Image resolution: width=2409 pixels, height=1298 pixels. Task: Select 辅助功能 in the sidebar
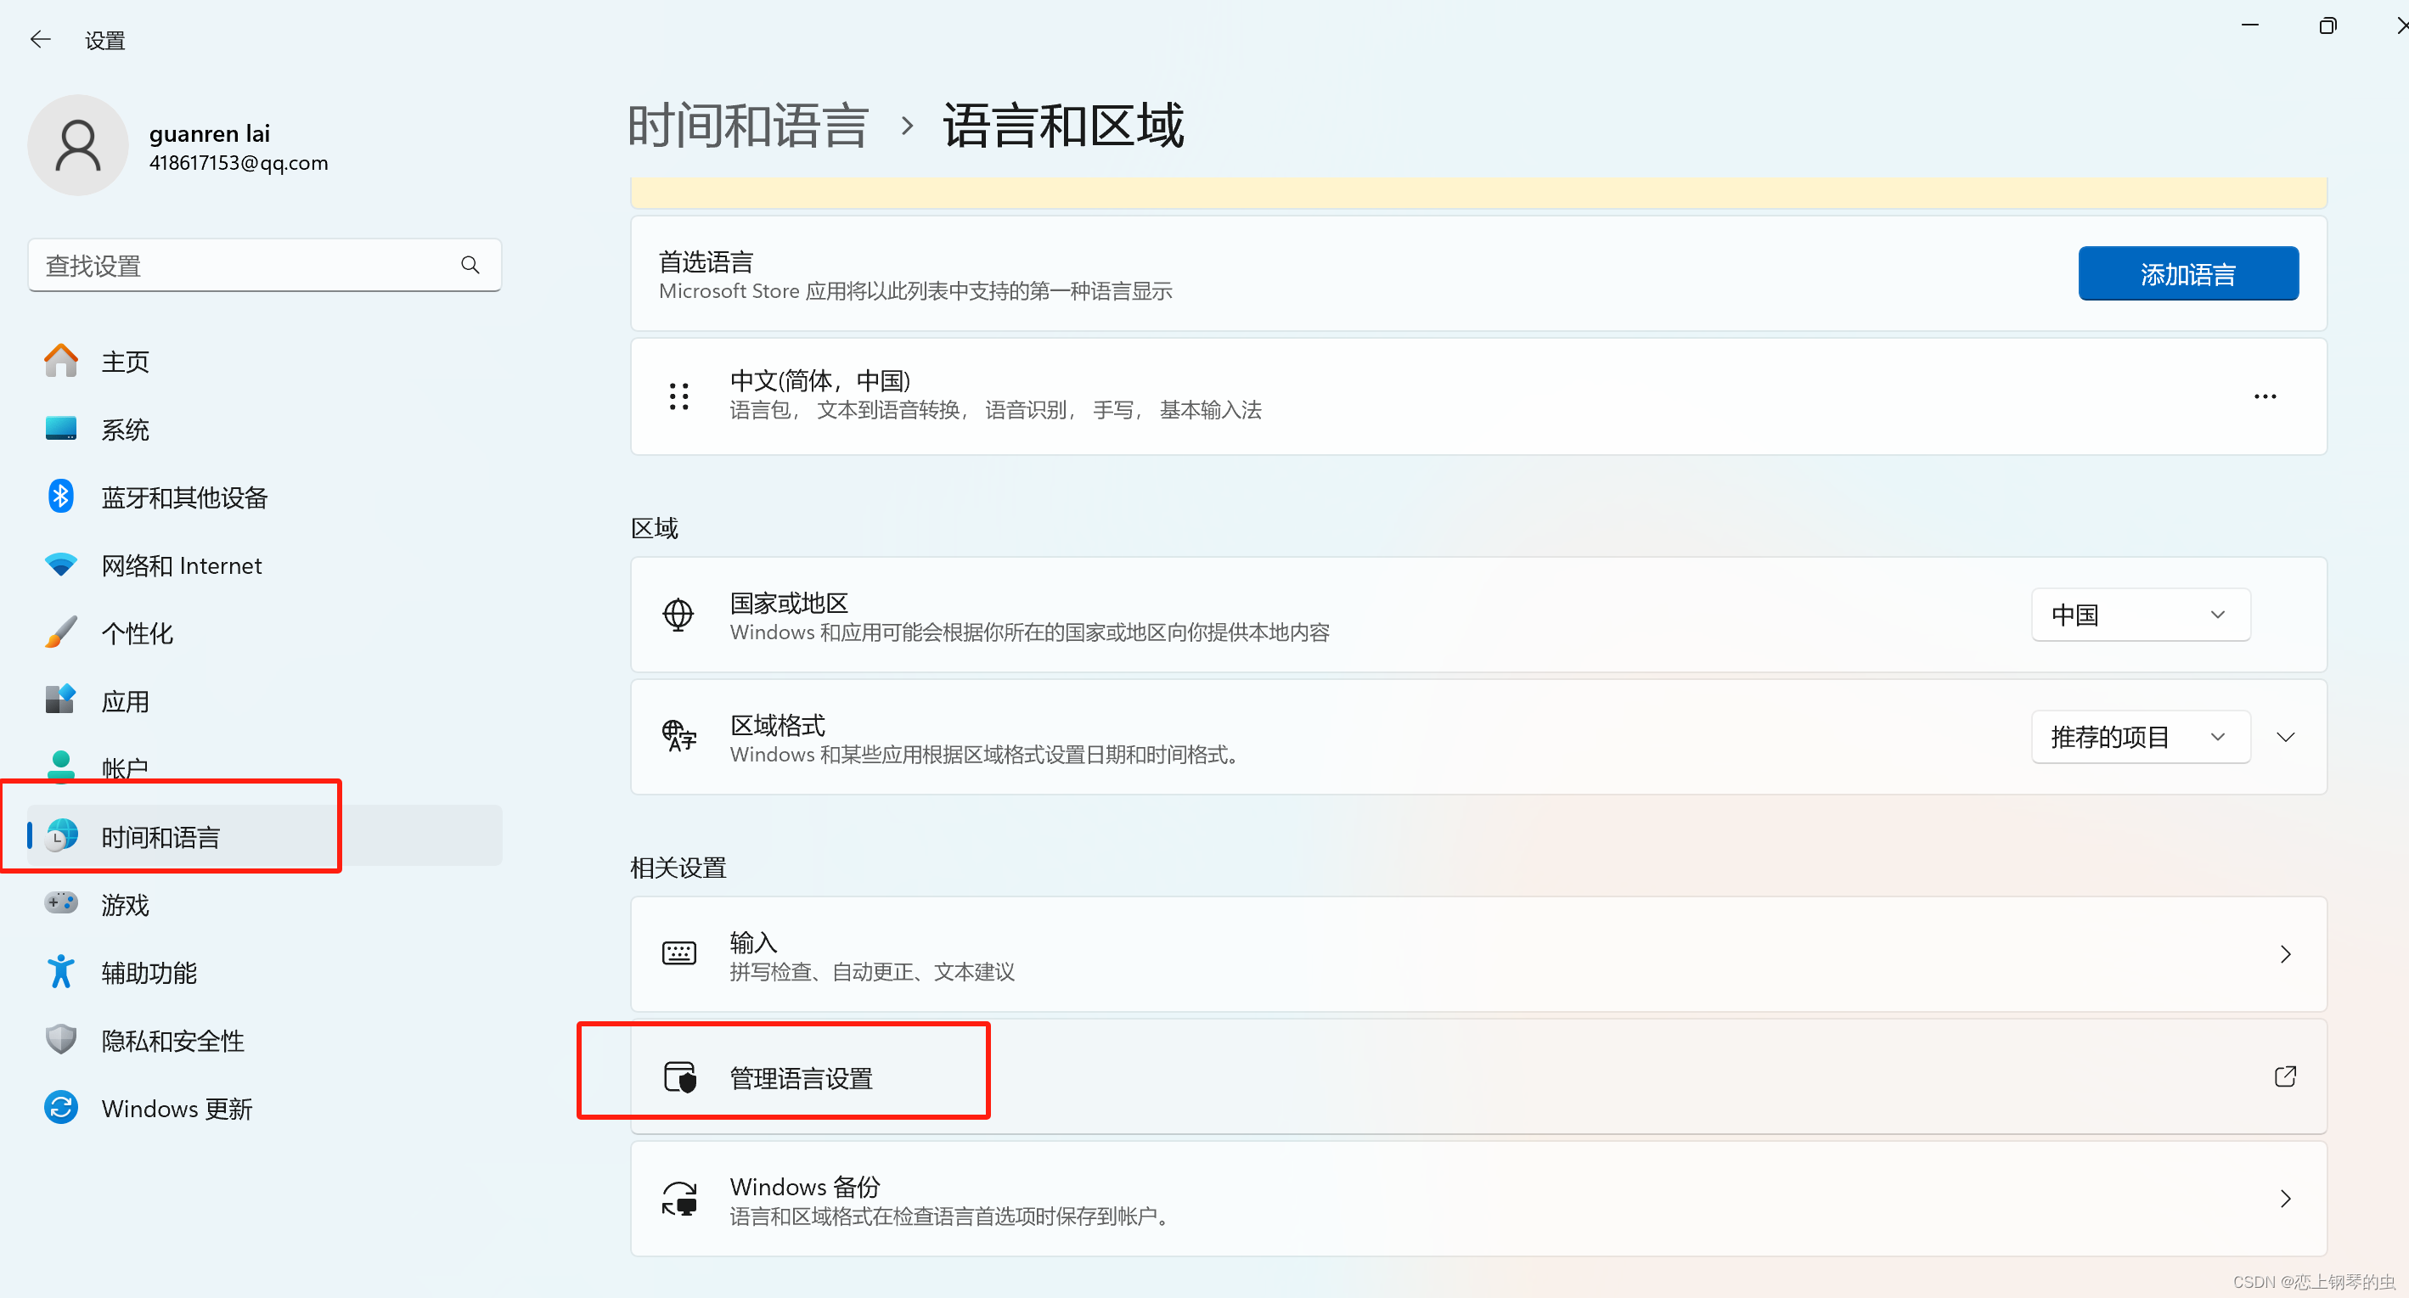[x=149, y=973]
